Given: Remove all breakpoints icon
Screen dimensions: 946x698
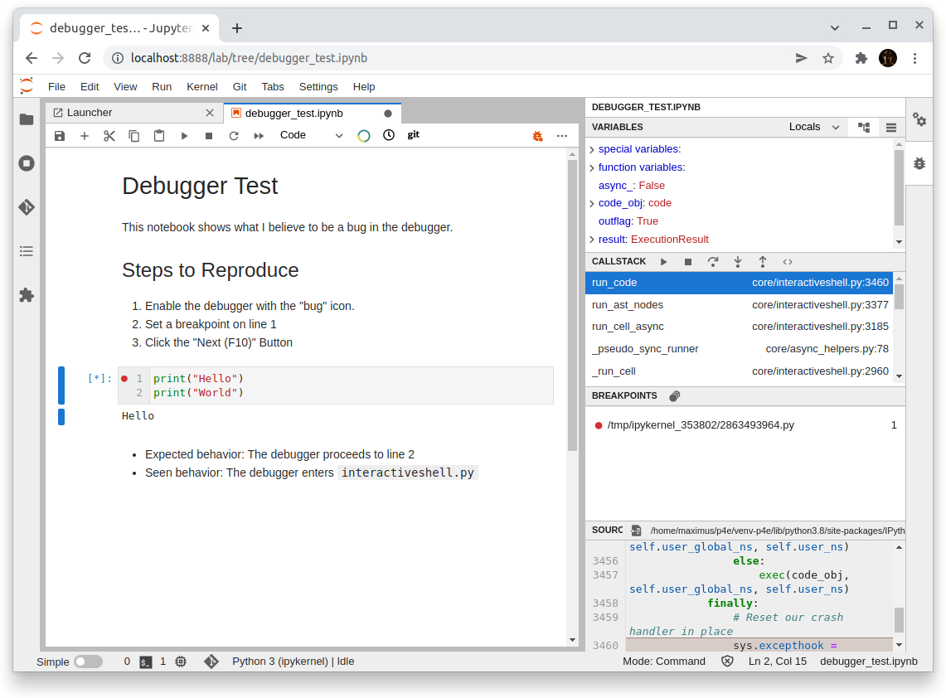Looking at the screenshot, I should tap(675, 395).
